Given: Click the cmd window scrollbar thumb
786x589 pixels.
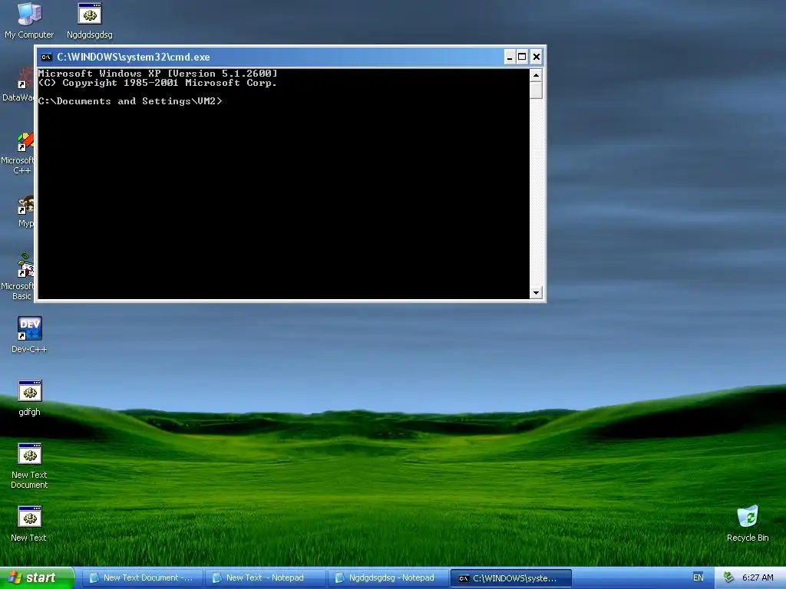Looking at the screenshot, I should pos(536,90).
